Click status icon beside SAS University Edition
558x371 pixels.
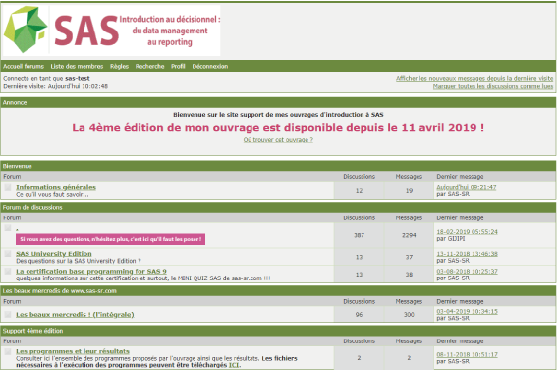click(x=8, y=253)
